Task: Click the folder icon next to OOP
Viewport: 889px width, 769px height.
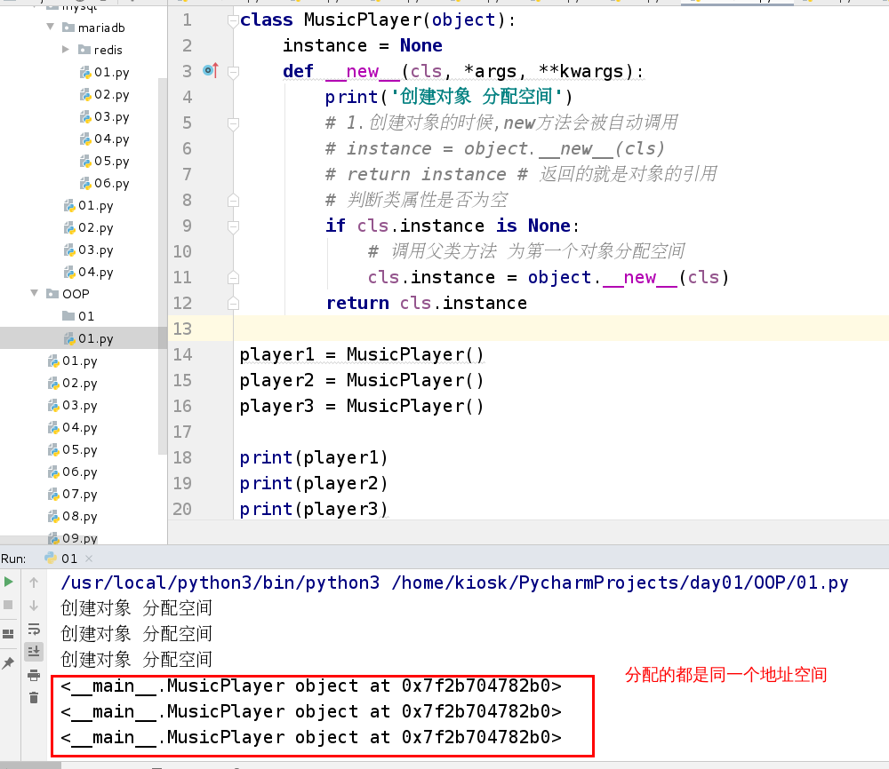Action: click(52, 293)
